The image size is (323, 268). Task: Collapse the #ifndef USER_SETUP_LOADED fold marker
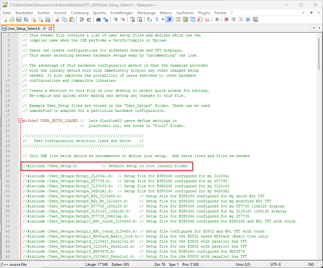pos(20,121)
